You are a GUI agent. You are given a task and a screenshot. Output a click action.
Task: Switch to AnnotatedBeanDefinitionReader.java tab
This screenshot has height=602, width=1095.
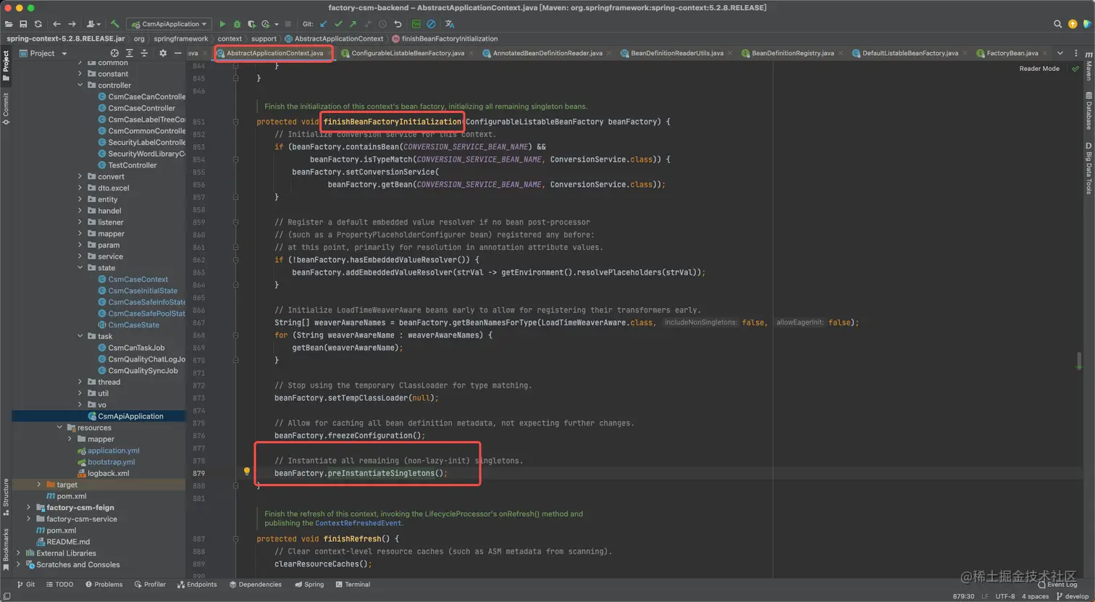[547, 53]
